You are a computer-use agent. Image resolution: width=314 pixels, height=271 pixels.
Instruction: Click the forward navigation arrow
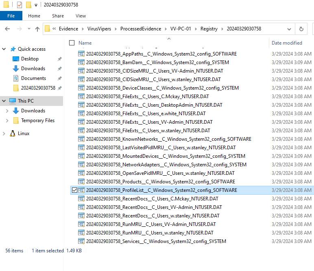pyautogui.click(x=20, y=29)
